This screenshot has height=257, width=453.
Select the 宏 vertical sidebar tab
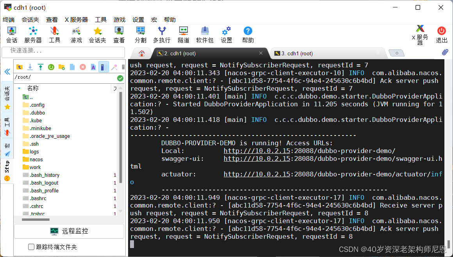click(x=7, y=149)
